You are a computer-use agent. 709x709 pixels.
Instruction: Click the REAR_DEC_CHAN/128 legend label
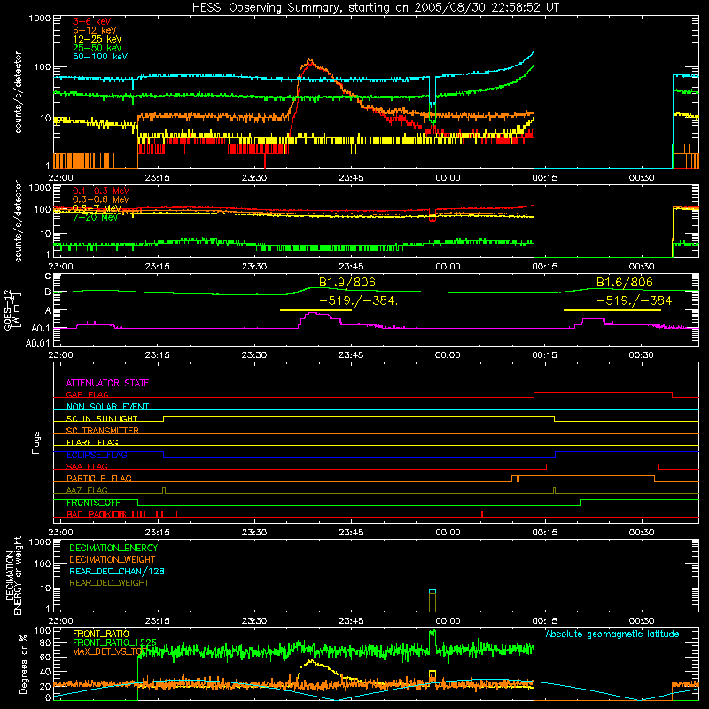117,571
